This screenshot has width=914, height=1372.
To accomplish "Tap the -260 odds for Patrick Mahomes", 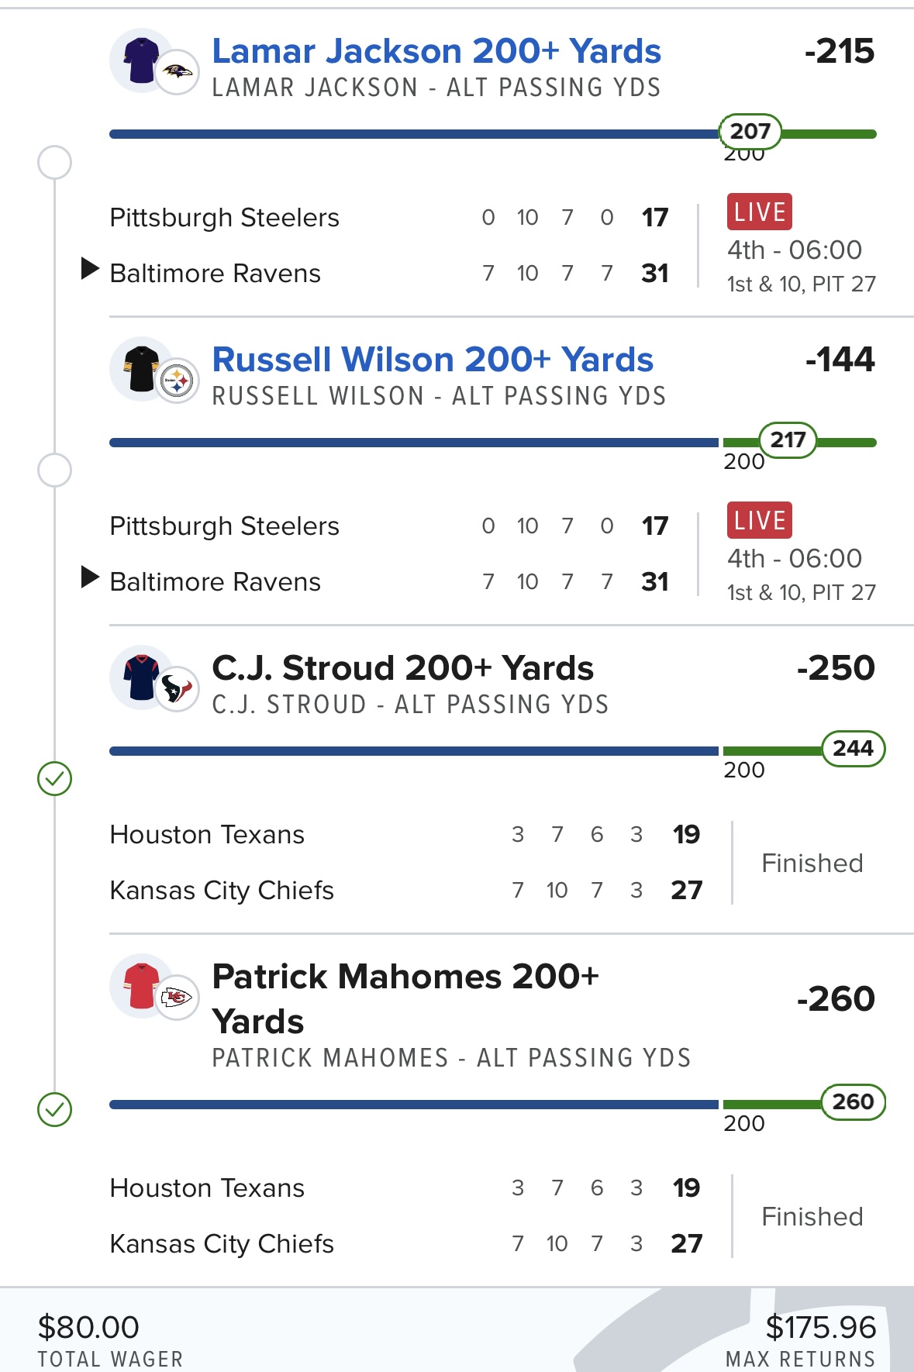I will point(836,998).
